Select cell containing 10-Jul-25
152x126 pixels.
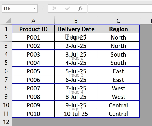[76, 114]
